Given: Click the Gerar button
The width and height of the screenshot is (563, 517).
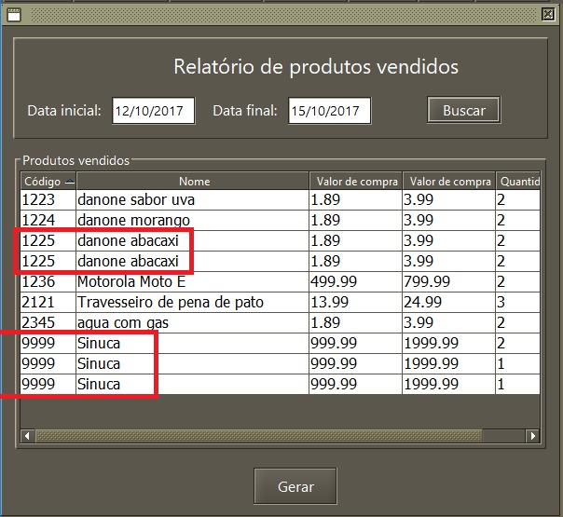Looking at the screenshot, I should click(295, 486).
